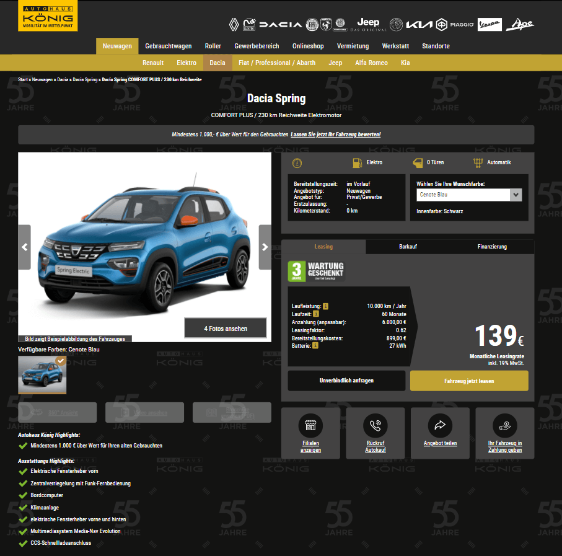The height and width of the screenshot is (556, 562).
Task: Click the Dacia Spring breadcrumb link
Action: click(x=85, y=79)
